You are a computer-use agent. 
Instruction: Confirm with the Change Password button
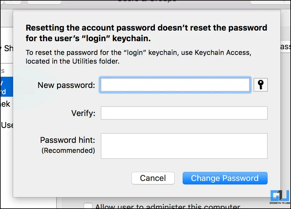coord(225,178)
